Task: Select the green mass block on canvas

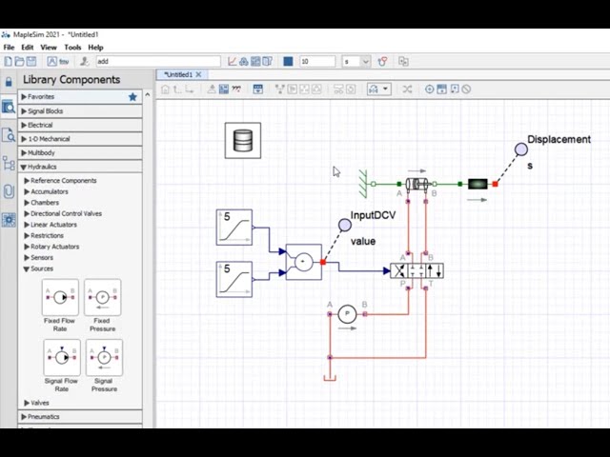Action: tap(478, 184)
